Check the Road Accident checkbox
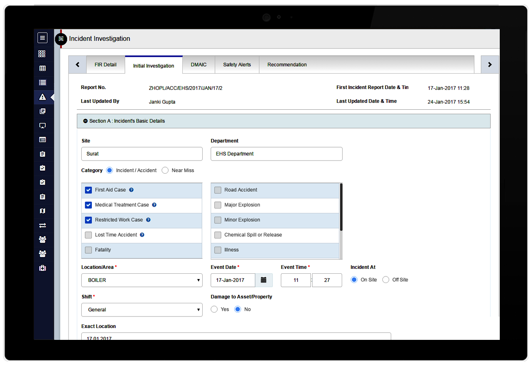The width and height of the screenshot is (532, 365). point(218,190)
